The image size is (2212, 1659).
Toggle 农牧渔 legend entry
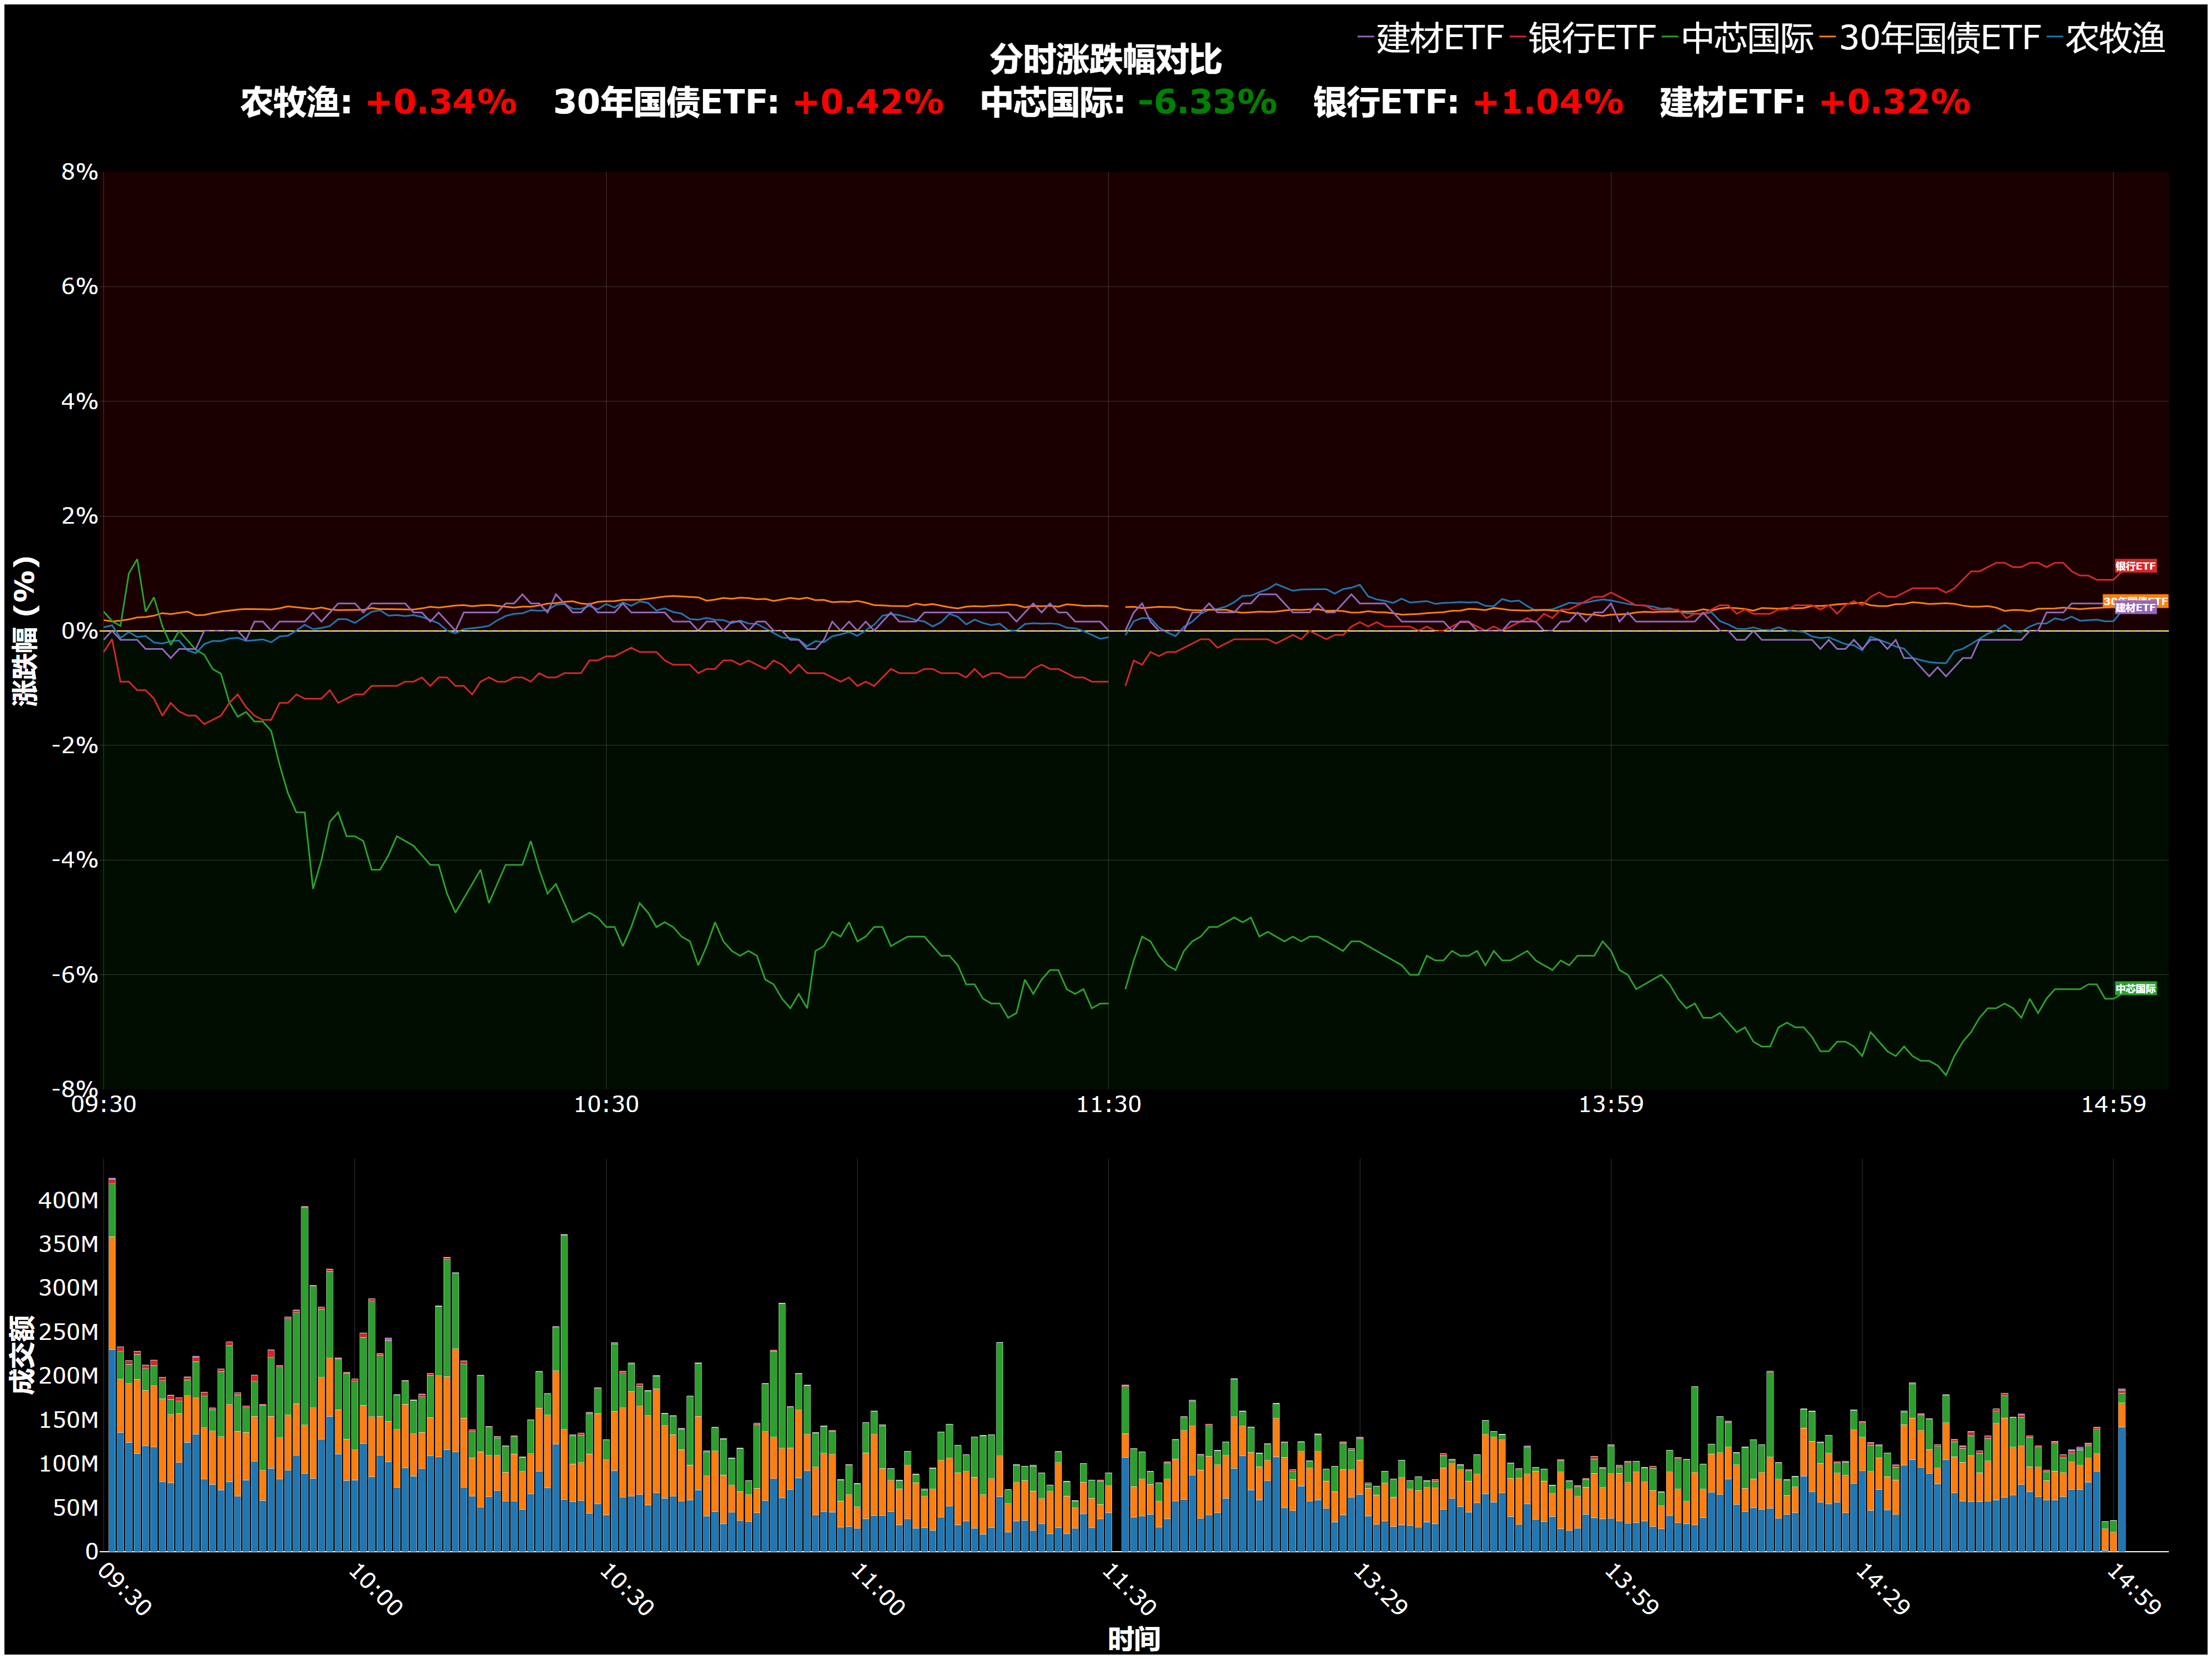[x=2114, y=38]
